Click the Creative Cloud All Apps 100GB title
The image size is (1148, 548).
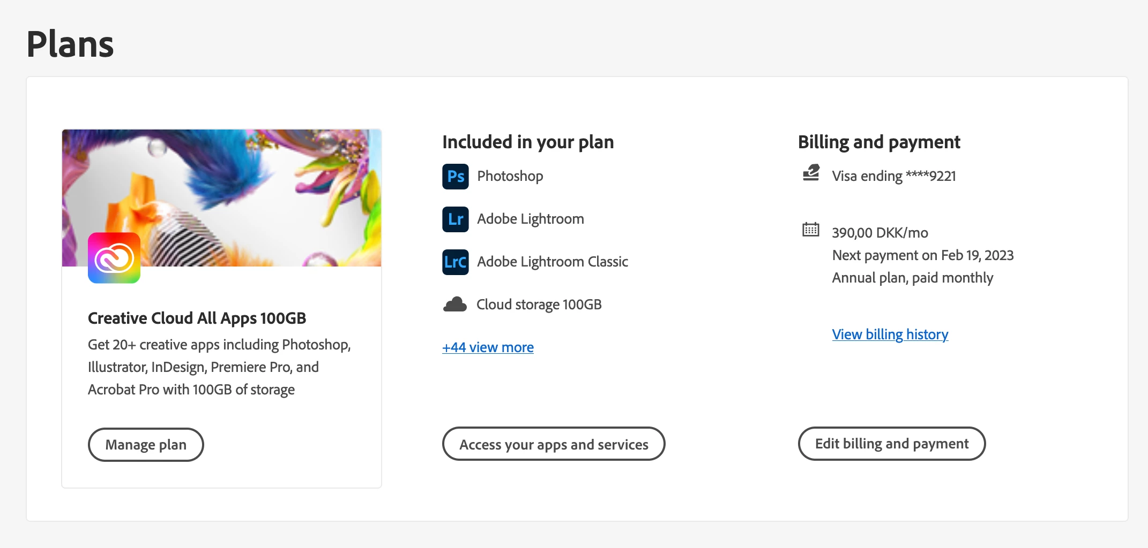tap(197, 318)
